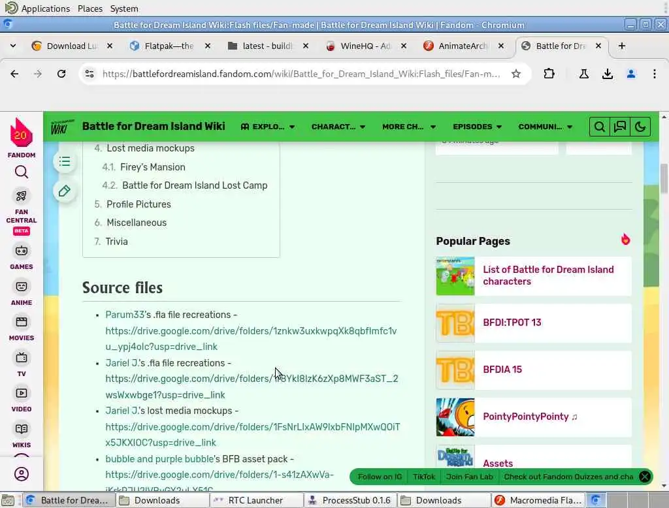This screenshot has height=508, width=669.
Task: Switch to Macromedia Flash in taskbar
Action: pyautogui.click(x=538, y=500)
